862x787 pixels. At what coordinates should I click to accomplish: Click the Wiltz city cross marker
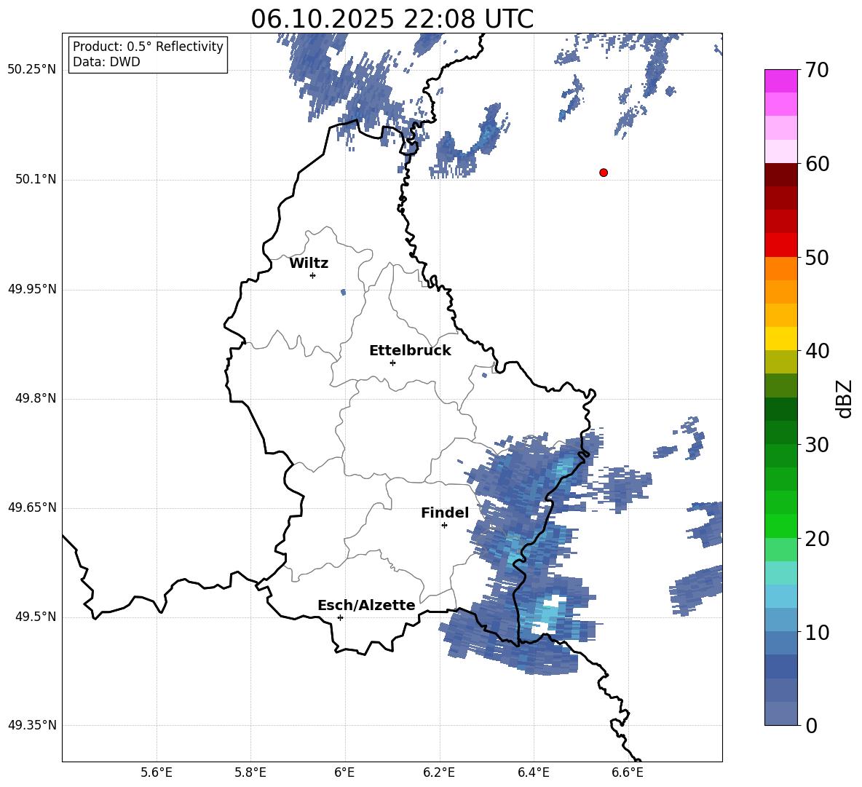coord(313,275)
